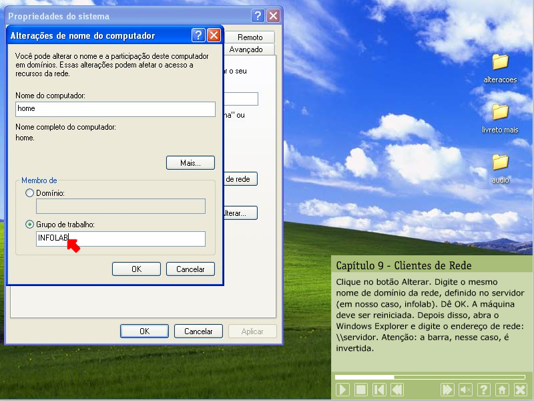Open tutorial help question mark icon
This screenshot has width=534, height=401.
pyautogui.click(x=484, y=390)
